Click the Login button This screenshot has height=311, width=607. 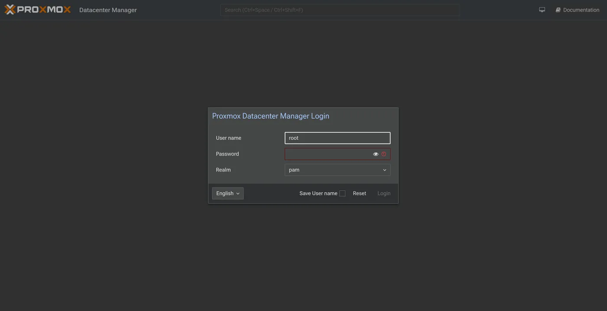[x=384, y=194]
